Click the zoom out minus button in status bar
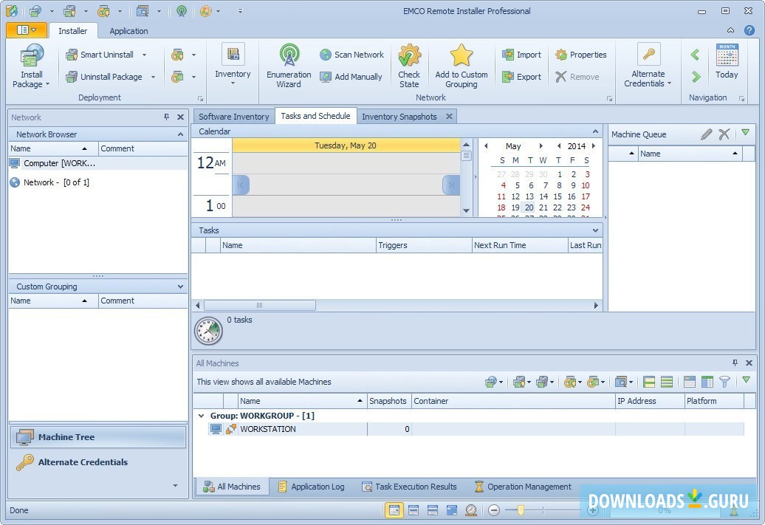 [x=494, y=510]
